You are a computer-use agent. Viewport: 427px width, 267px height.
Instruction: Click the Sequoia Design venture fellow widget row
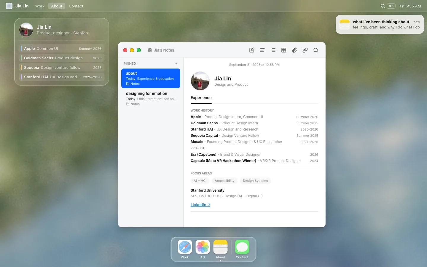(x=62, y=68)
